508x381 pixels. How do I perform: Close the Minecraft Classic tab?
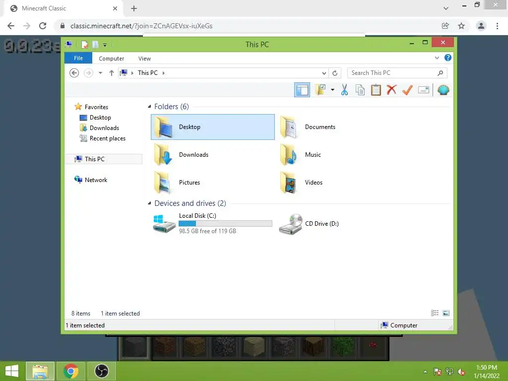[115, 8]
